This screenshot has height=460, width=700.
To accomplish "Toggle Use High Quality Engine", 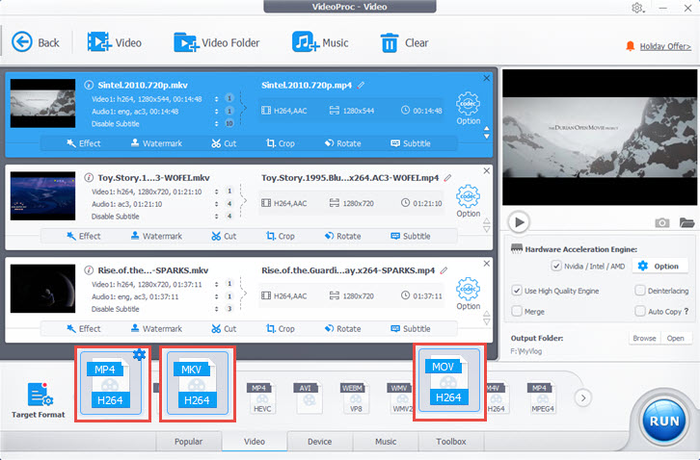I will (517, 291).
